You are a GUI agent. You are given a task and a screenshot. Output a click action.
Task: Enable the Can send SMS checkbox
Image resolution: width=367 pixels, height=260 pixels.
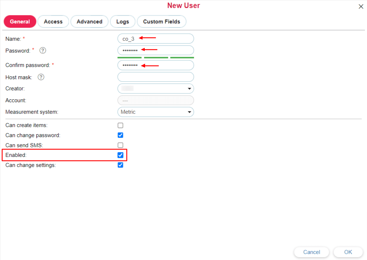121,145
